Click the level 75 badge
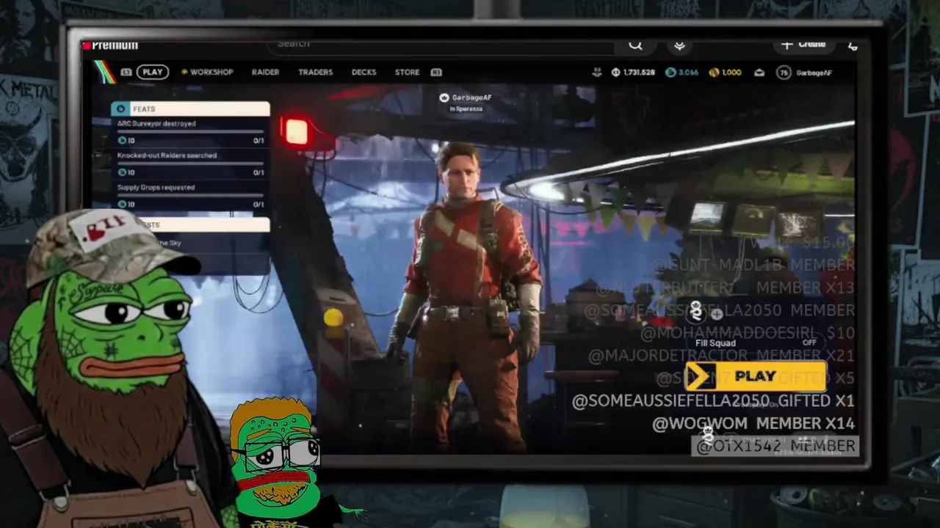 point(784,73)
